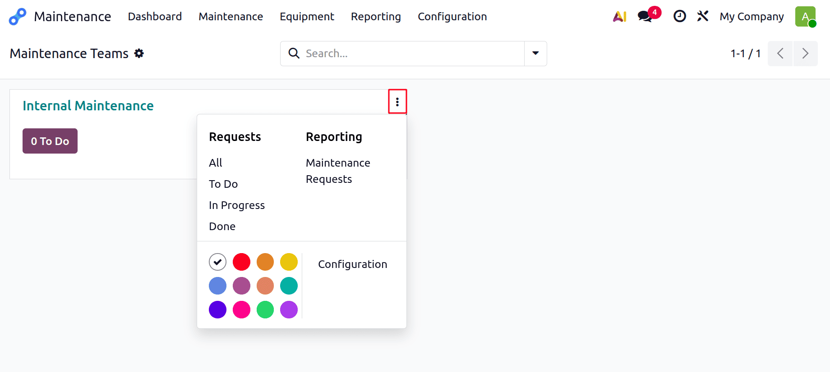This screenshot has width=830, height=372.
Task: Click the gear icon beside Maintenance Teams
Action: (x=139, y=53)
